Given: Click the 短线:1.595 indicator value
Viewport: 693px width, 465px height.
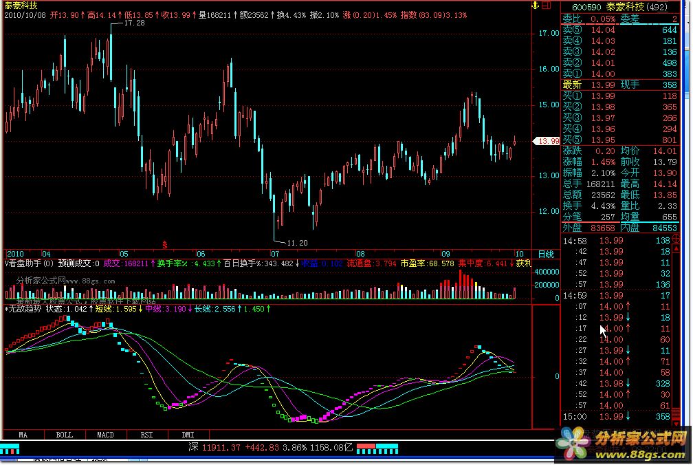Looking at the screenshot, I should click(x=115, y=309).
